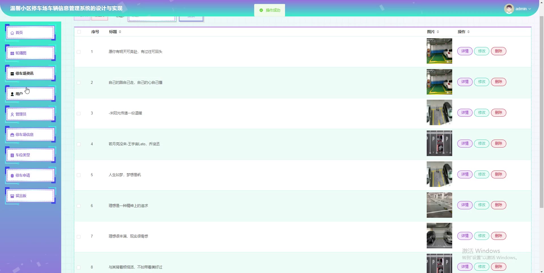This screenshot has width=544, height=273.
Task: Open the thumbnail image in row 2
Action: click(439, 82)
